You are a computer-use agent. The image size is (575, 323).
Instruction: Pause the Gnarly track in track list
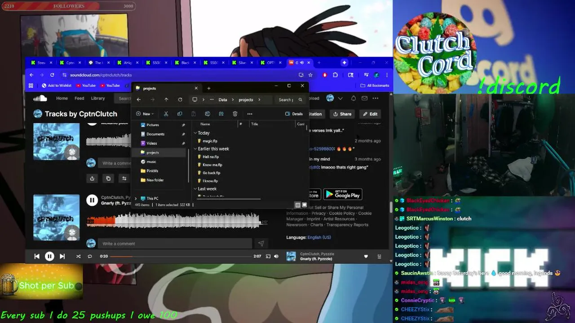click(x=92, y=201)
